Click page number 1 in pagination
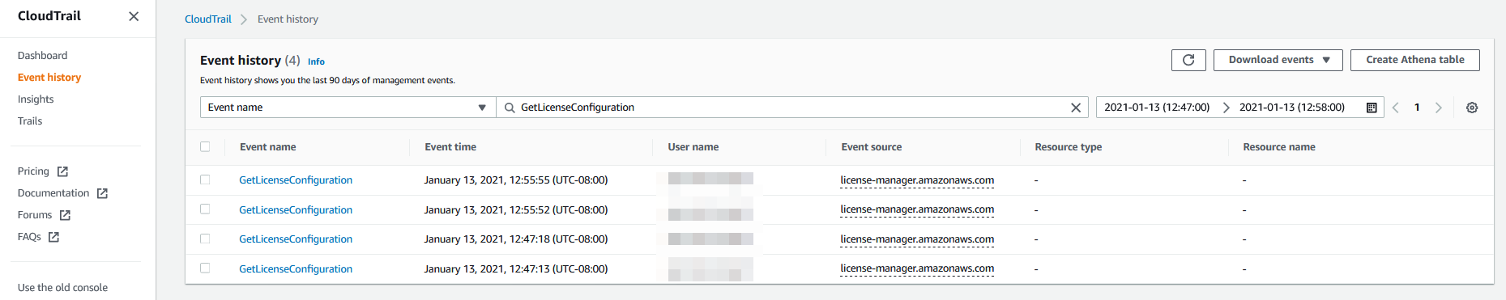The height and width of the screenshot is (300, 1506). coord(1417,108)
